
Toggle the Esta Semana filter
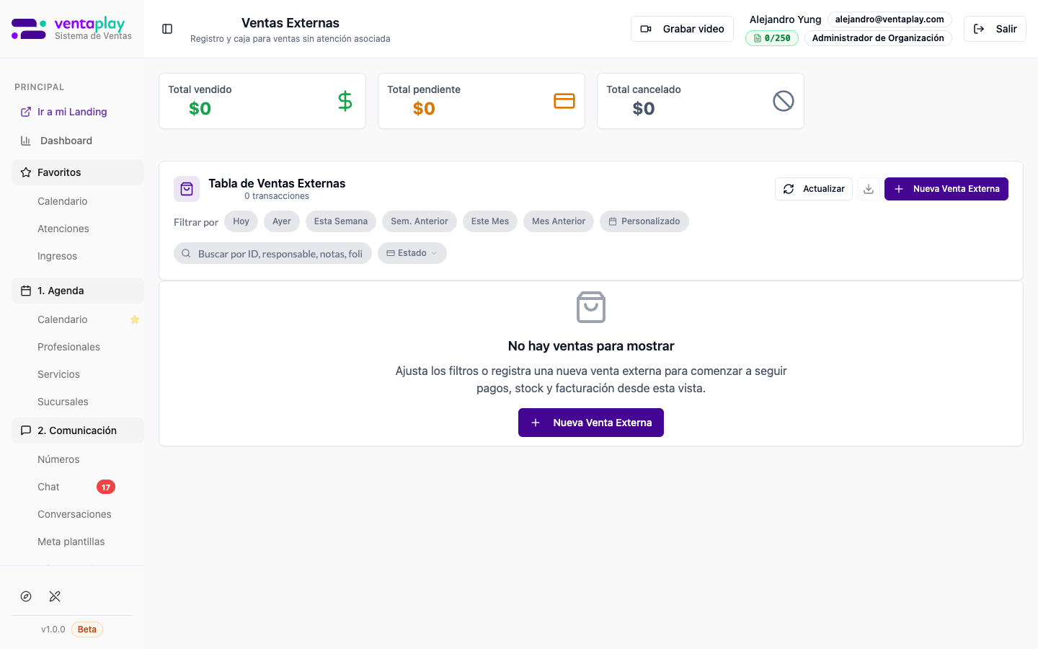pos(340,221)
